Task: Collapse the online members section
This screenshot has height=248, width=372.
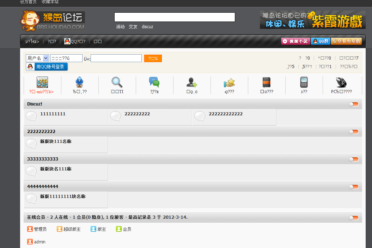Action: [x=354, y=218]
